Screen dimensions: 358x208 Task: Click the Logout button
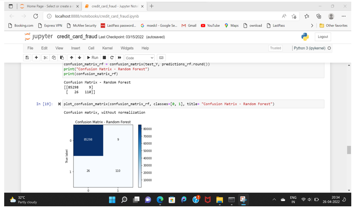click(x=323, y=36)
